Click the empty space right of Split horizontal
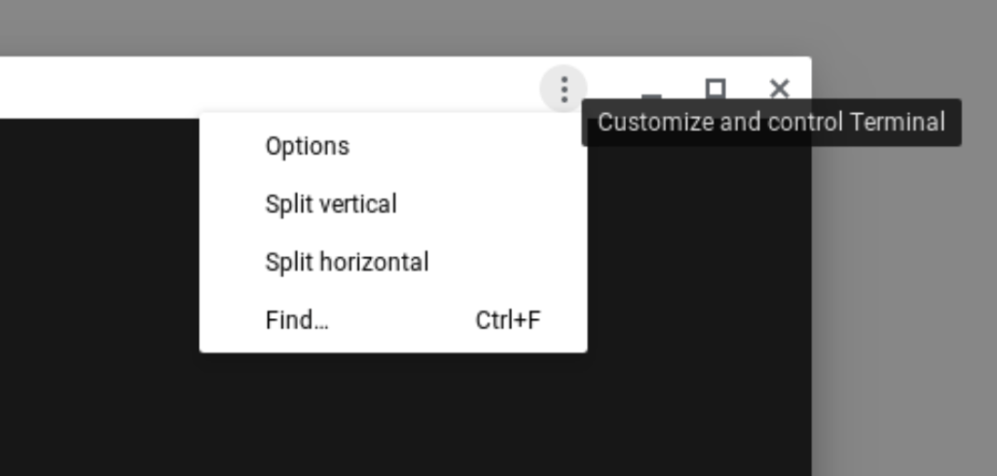 507,262
